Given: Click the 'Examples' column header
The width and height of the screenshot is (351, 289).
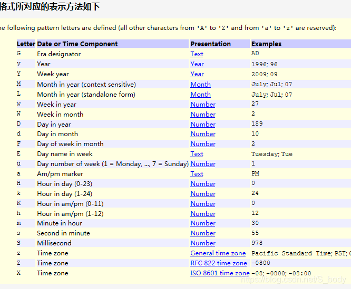Looking at the screenshot, I should pos(266,44).
